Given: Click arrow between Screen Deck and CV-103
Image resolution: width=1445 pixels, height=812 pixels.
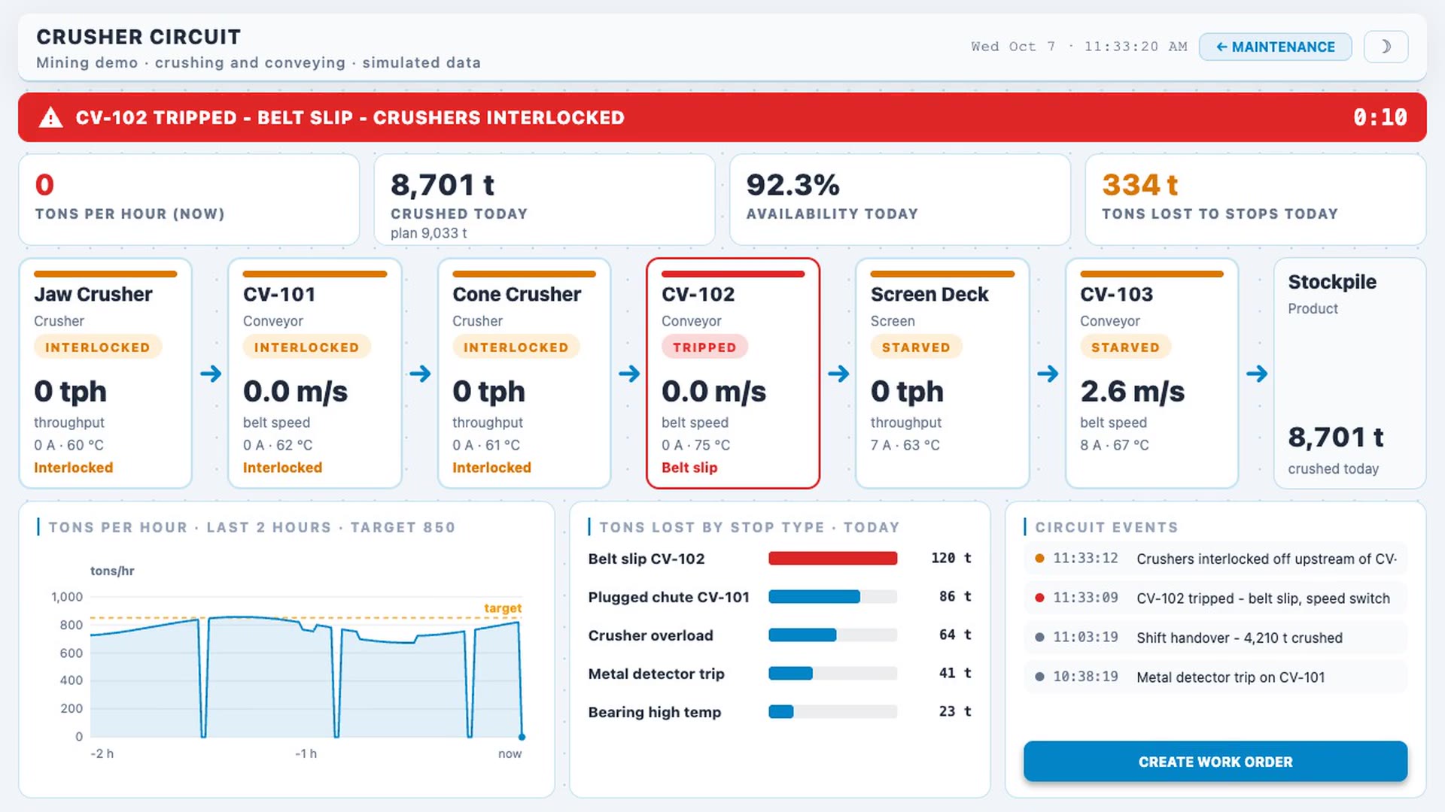Looking at the screenshot, I should point(1048,374).
